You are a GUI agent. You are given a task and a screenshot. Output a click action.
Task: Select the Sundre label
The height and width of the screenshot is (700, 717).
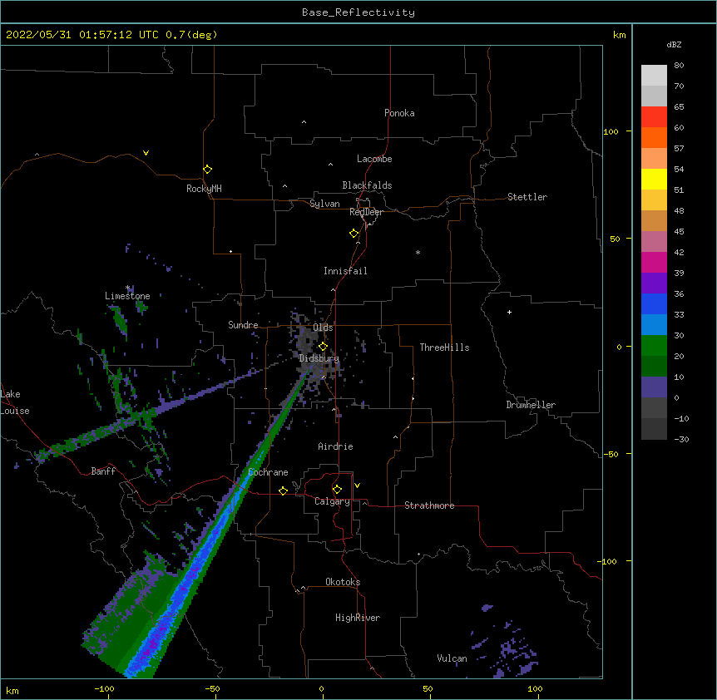(243, 325)
